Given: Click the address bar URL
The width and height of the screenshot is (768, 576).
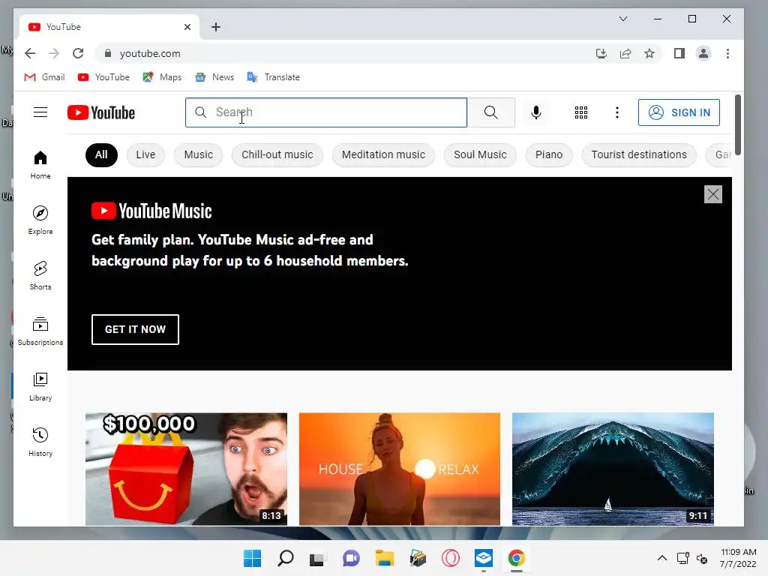Looking at the screenshot, I should 150,53.
